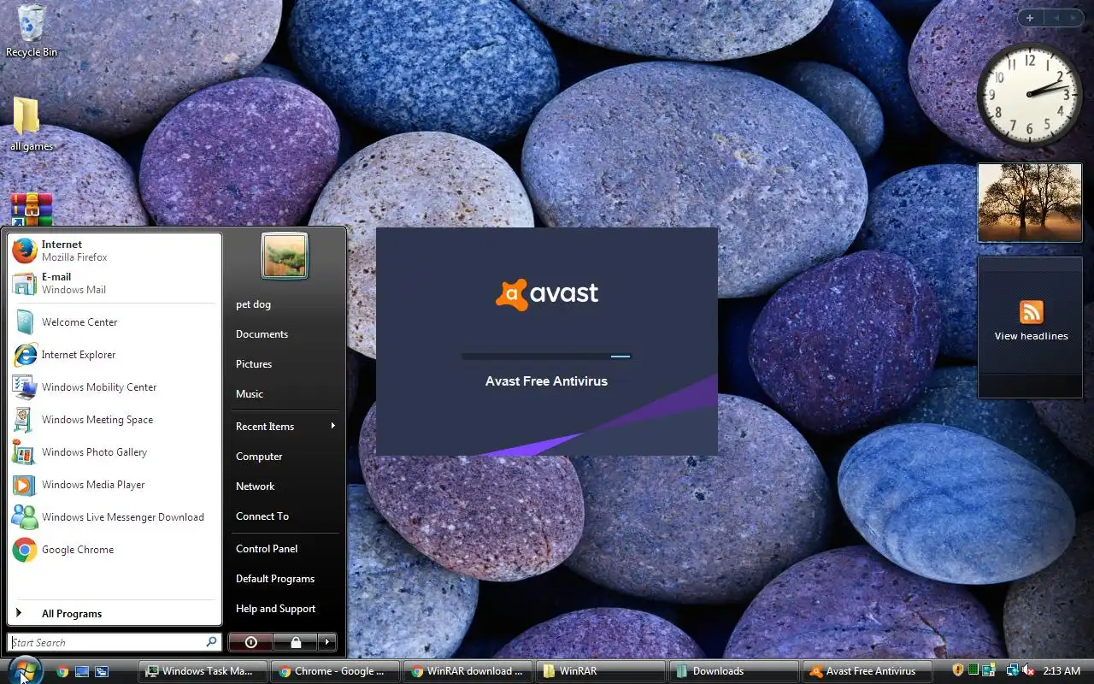Click the search magnifier icon

point(211,641)
